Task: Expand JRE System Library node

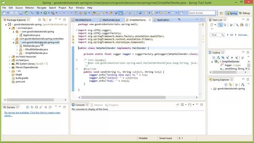Action: click(x=10, y=64)
